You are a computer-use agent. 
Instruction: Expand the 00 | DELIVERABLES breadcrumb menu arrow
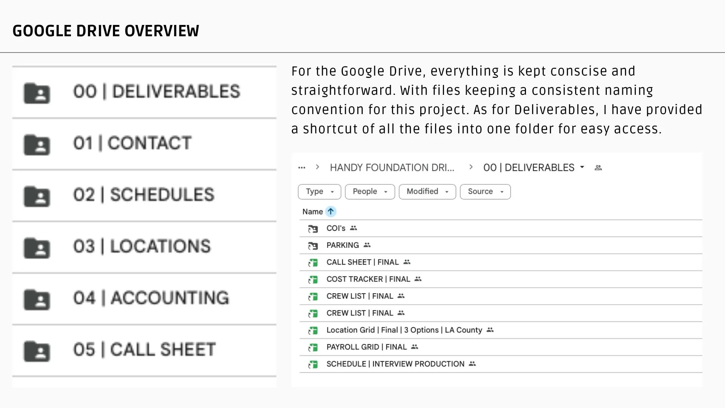(x=582, y=167)
